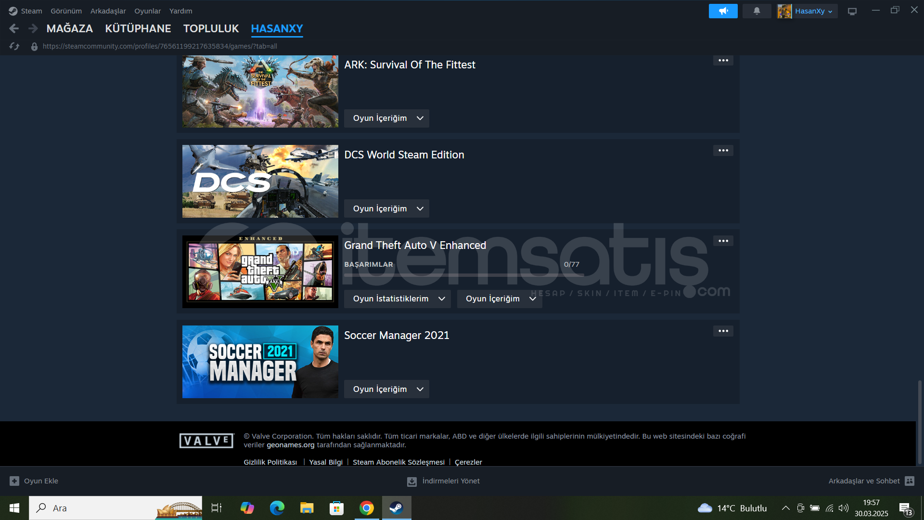Open the Arkadaşlar menu
This screenshot has height=520, width=924.
108,11
